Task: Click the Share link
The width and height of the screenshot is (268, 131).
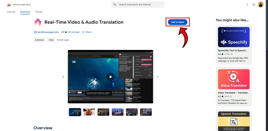Action: tap(87, 32)
